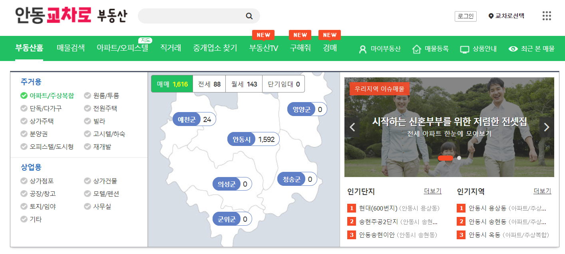Open 마이부동산 person icon
This screenshot has width=565, height=254.
[x=363, y=49]
